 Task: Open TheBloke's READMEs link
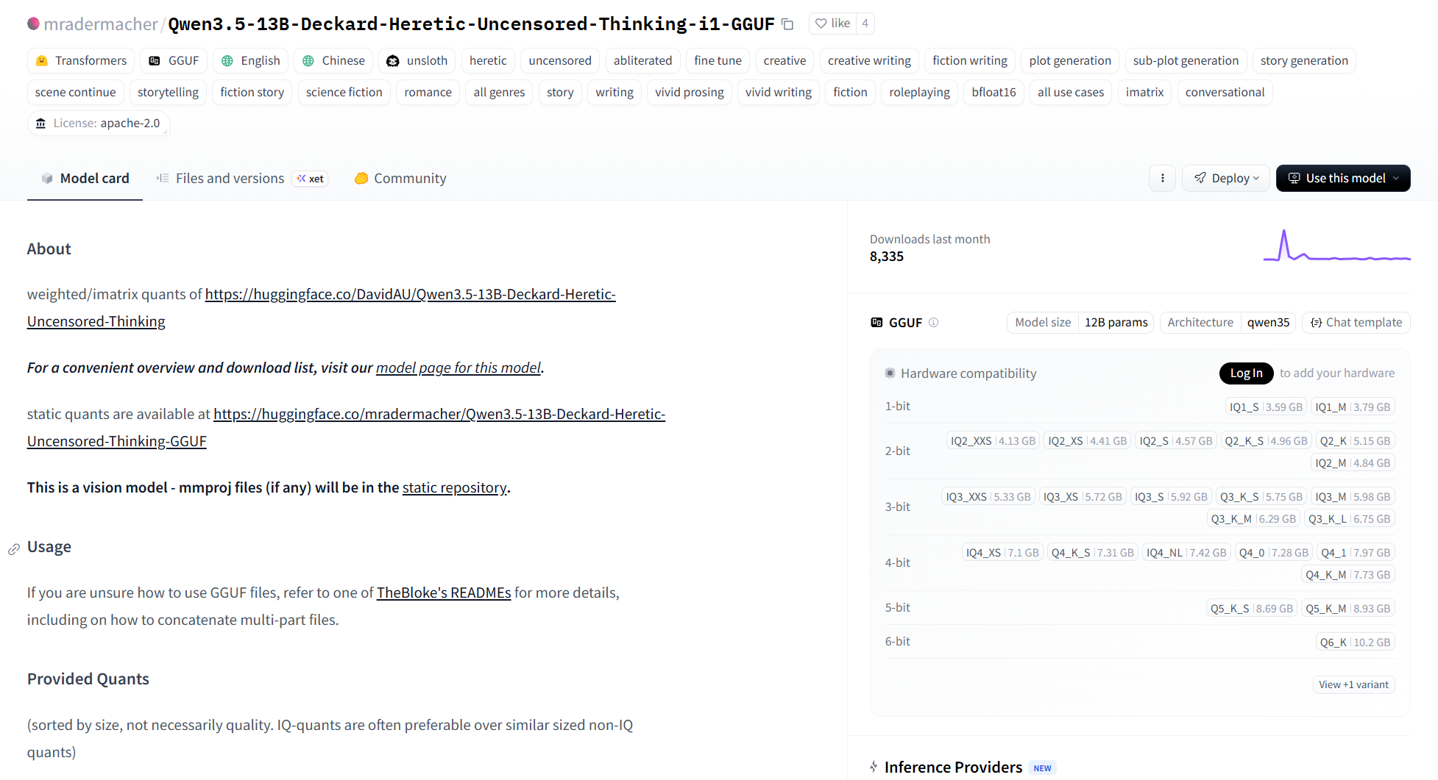[444, 593]
